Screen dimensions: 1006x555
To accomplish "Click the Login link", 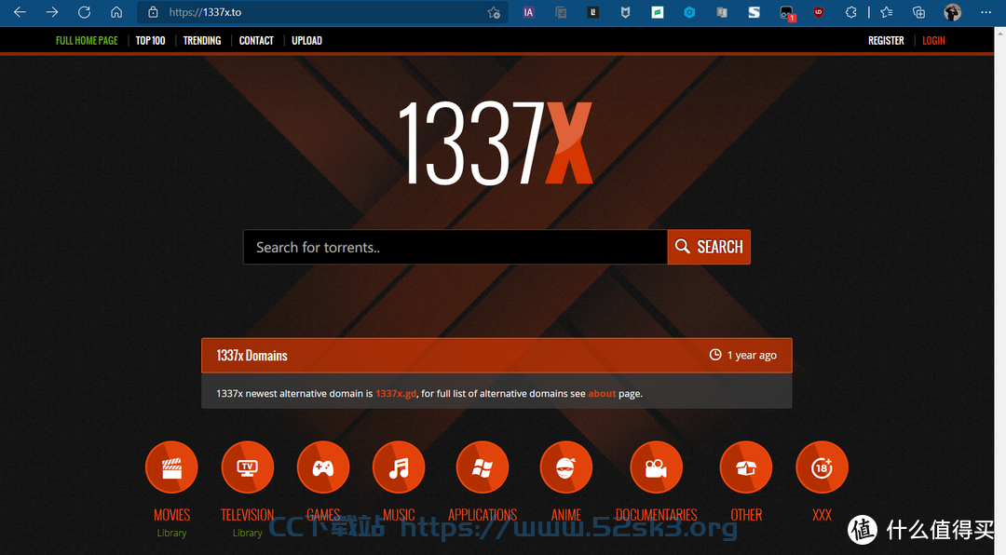I will pos(933,40).
